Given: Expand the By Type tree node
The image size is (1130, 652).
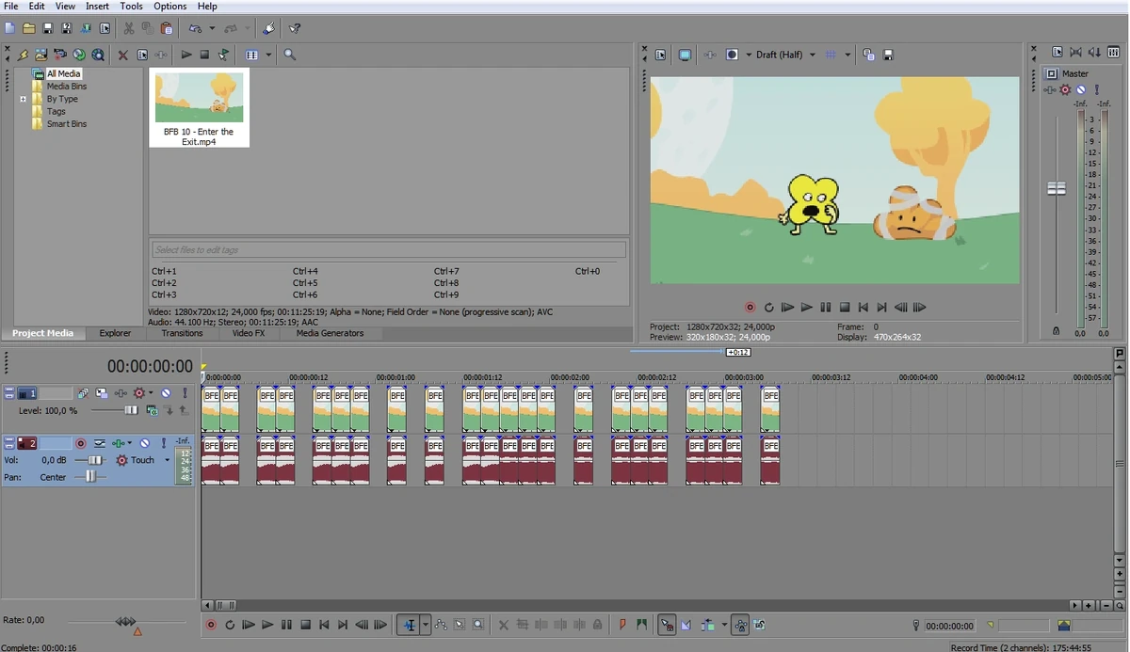Looking at the screenshot, I should 24,99.
